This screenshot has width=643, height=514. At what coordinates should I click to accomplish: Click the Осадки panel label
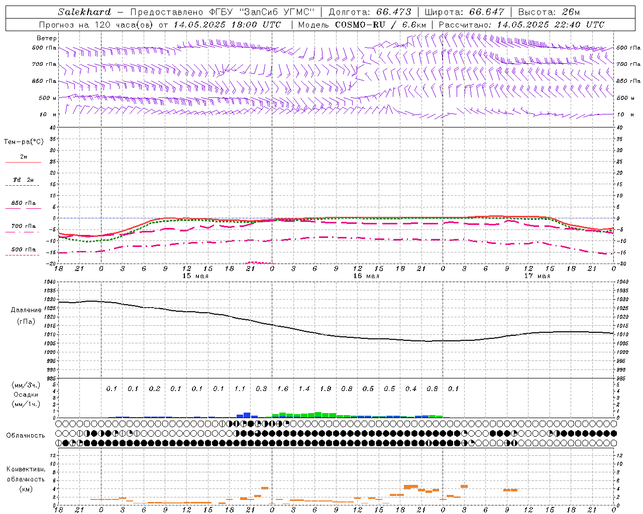(x=26, y=395)
